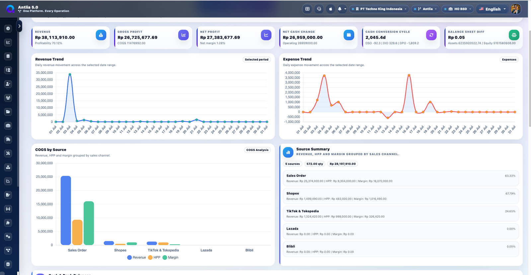Select the Lazada source row
This screenshot has width=531, height=275.
click(x=401, y=231)
